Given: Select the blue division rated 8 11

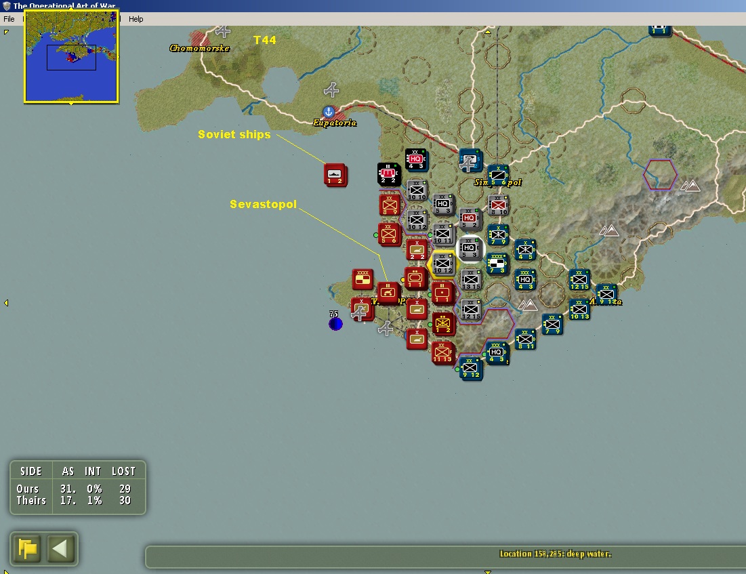Looking at the screenshot, I should click(525, 340).
